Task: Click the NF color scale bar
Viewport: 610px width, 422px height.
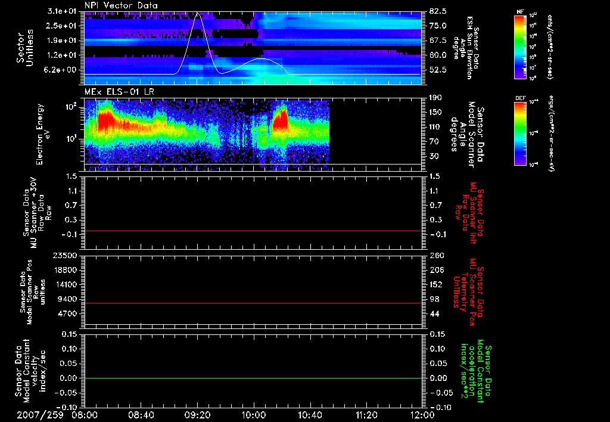Action: point(520,47)
